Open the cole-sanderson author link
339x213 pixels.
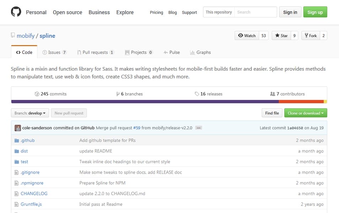coord(37,128)
